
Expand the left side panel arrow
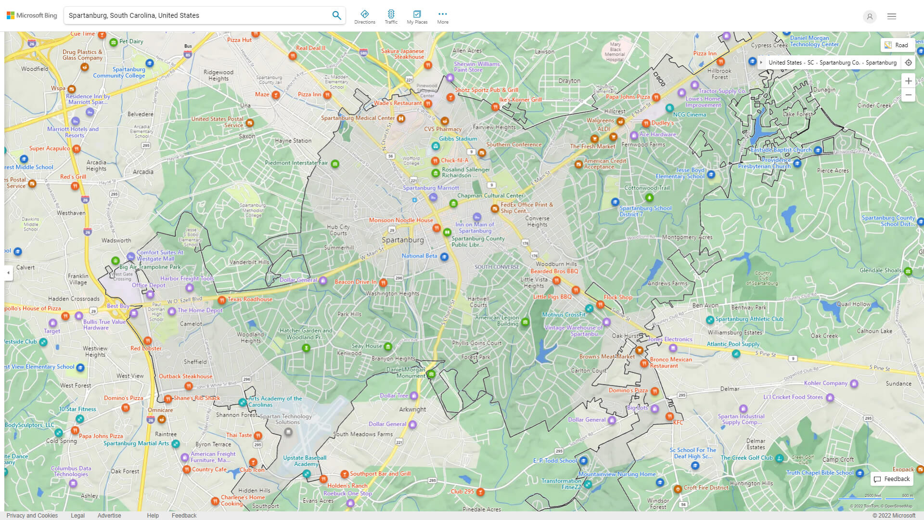tap(8, 273)
